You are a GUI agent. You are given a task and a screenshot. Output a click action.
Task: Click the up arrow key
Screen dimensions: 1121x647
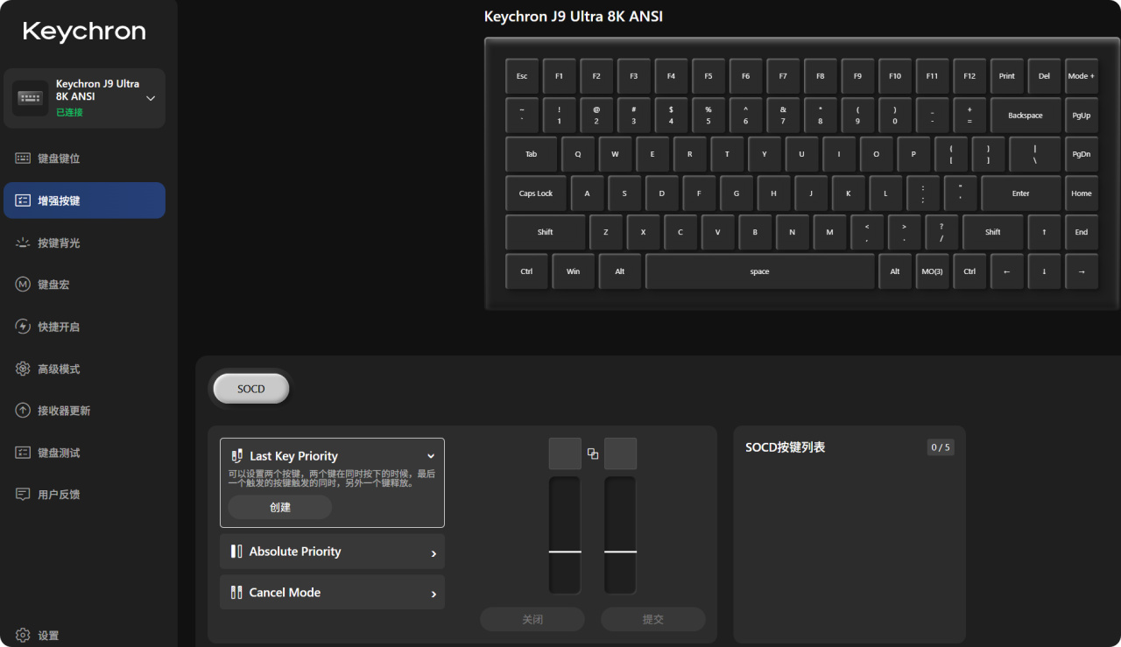point(1044,232)
